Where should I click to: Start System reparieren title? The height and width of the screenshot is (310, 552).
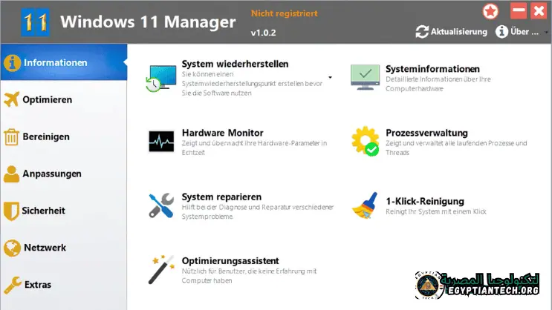[221, 197]
